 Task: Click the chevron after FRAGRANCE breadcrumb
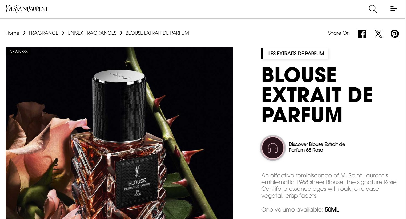click(63, 33)
